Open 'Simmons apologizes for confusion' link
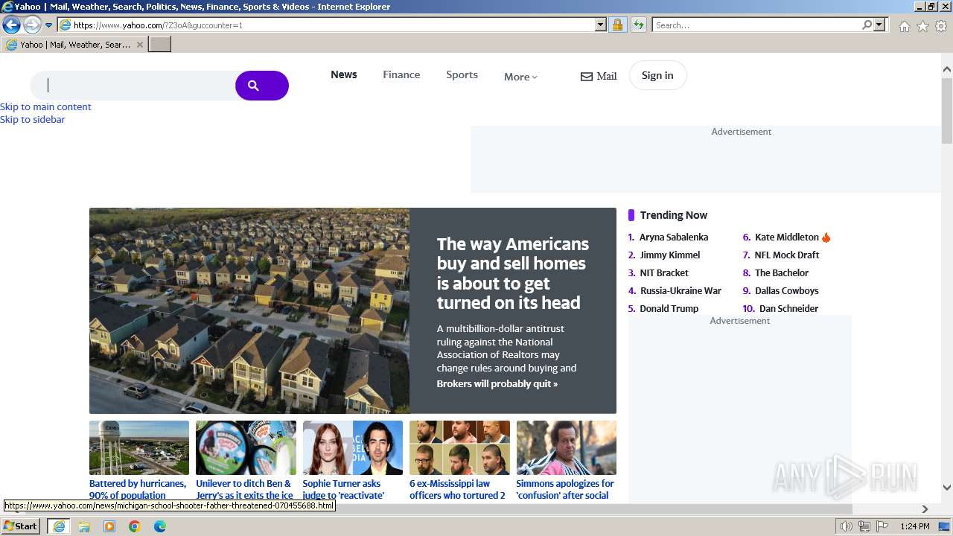This screenshot has width=953, height=536. (x=565, y=489)
